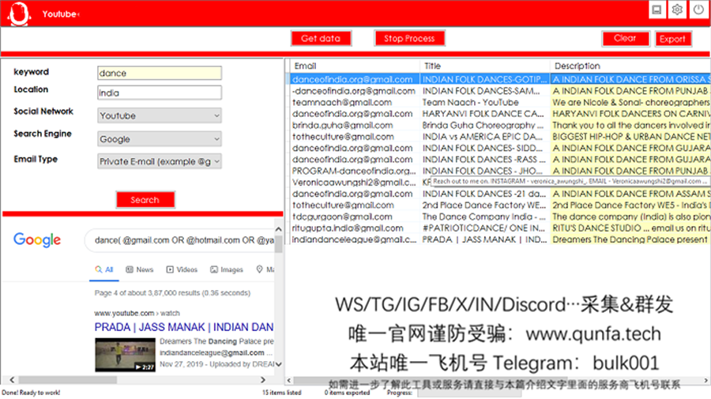
Task: Click 2nd Place Dance Factory WE... title
Action: pos(485,205)
